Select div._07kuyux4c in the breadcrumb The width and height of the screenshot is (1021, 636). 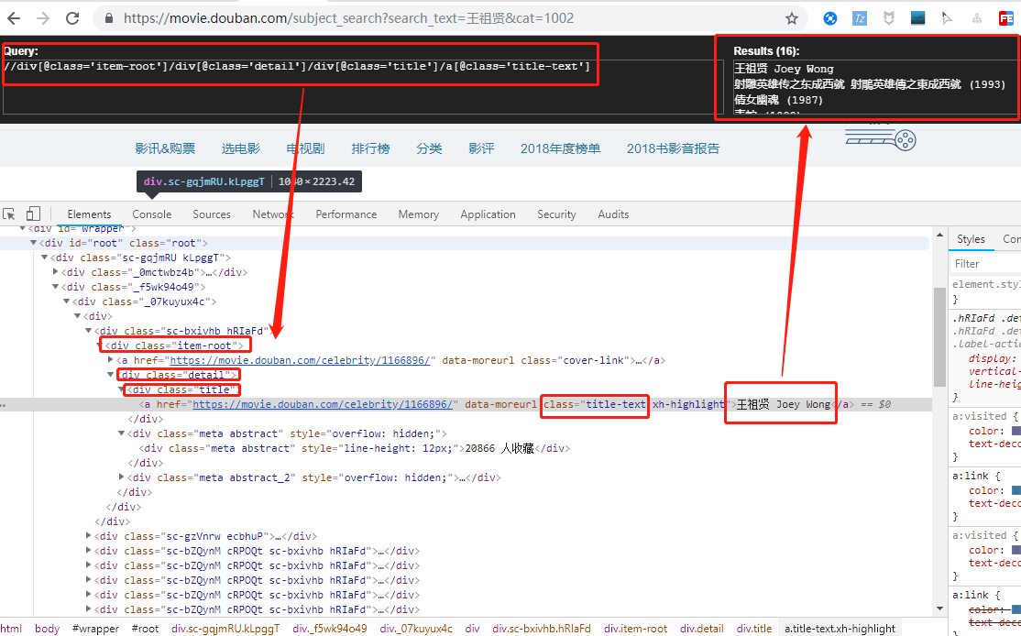416,628
